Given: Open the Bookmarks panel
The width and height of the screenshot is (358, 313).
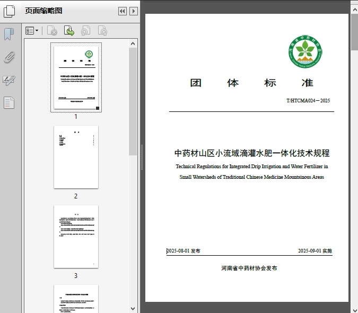Looking at the screenshot, I should pos(9,35).
